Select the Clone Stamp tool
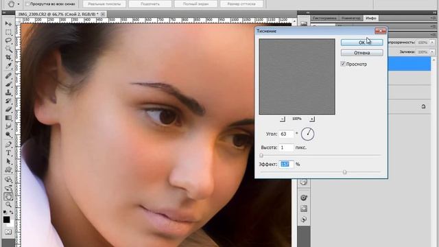 [x=8, y=93]
